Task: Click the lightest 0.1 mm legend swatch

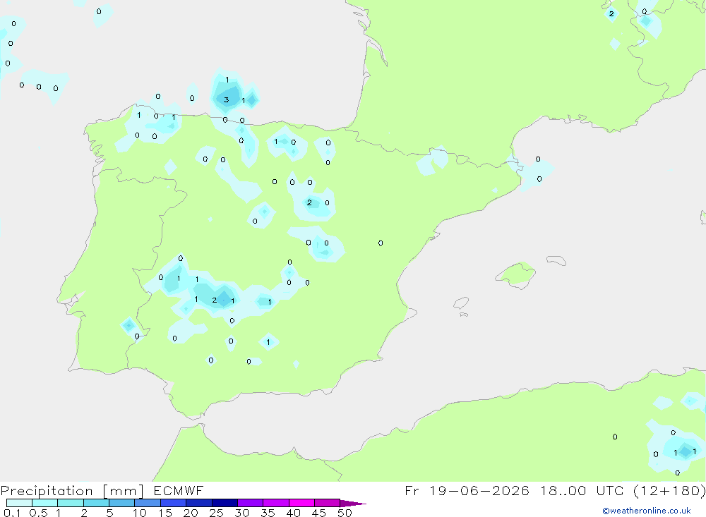Action: click(x=19, y=503)
